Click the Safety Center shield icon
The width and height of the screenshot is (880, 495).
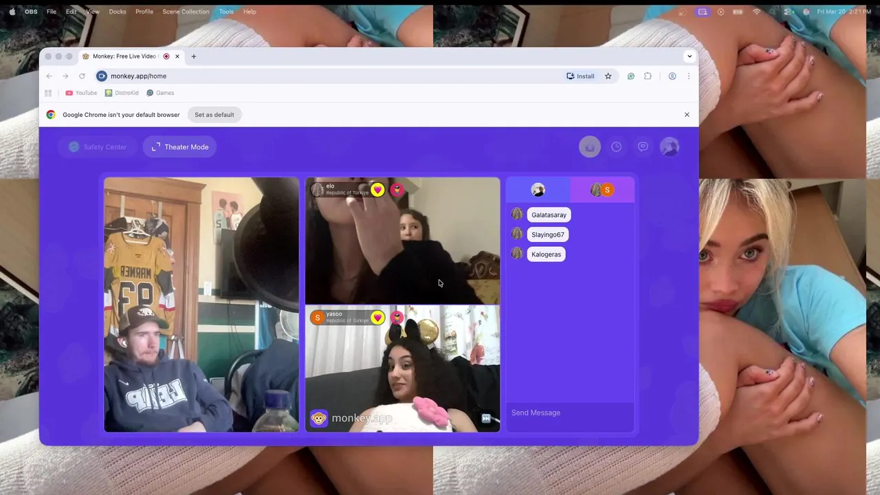tap(74, 146)
